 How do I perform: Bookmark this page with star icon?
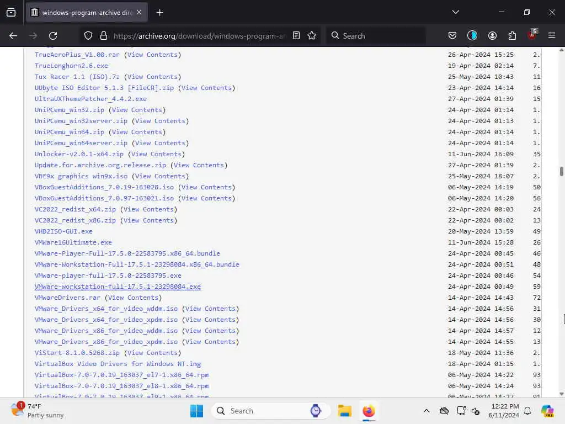[312, 36]
